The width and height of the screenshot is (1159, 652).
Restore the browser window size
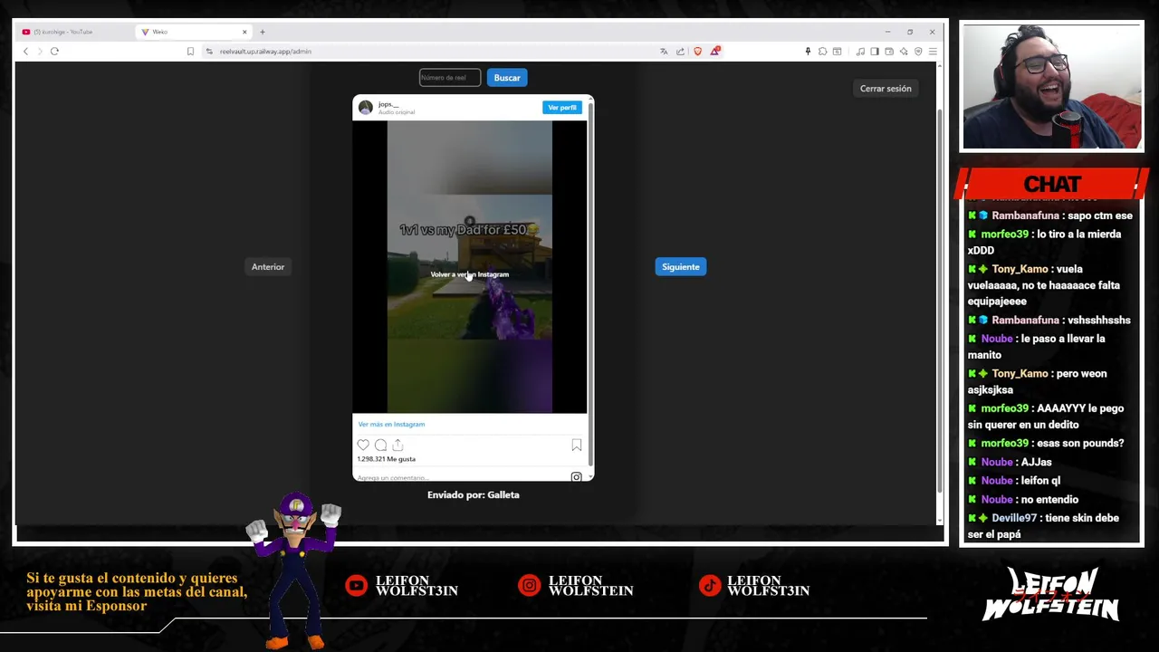(910, 32)
